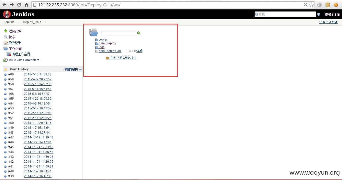Click the 注册 sign up link
Image resolution: width=342 pixels, height=180 pixels.
coord(337,15)
